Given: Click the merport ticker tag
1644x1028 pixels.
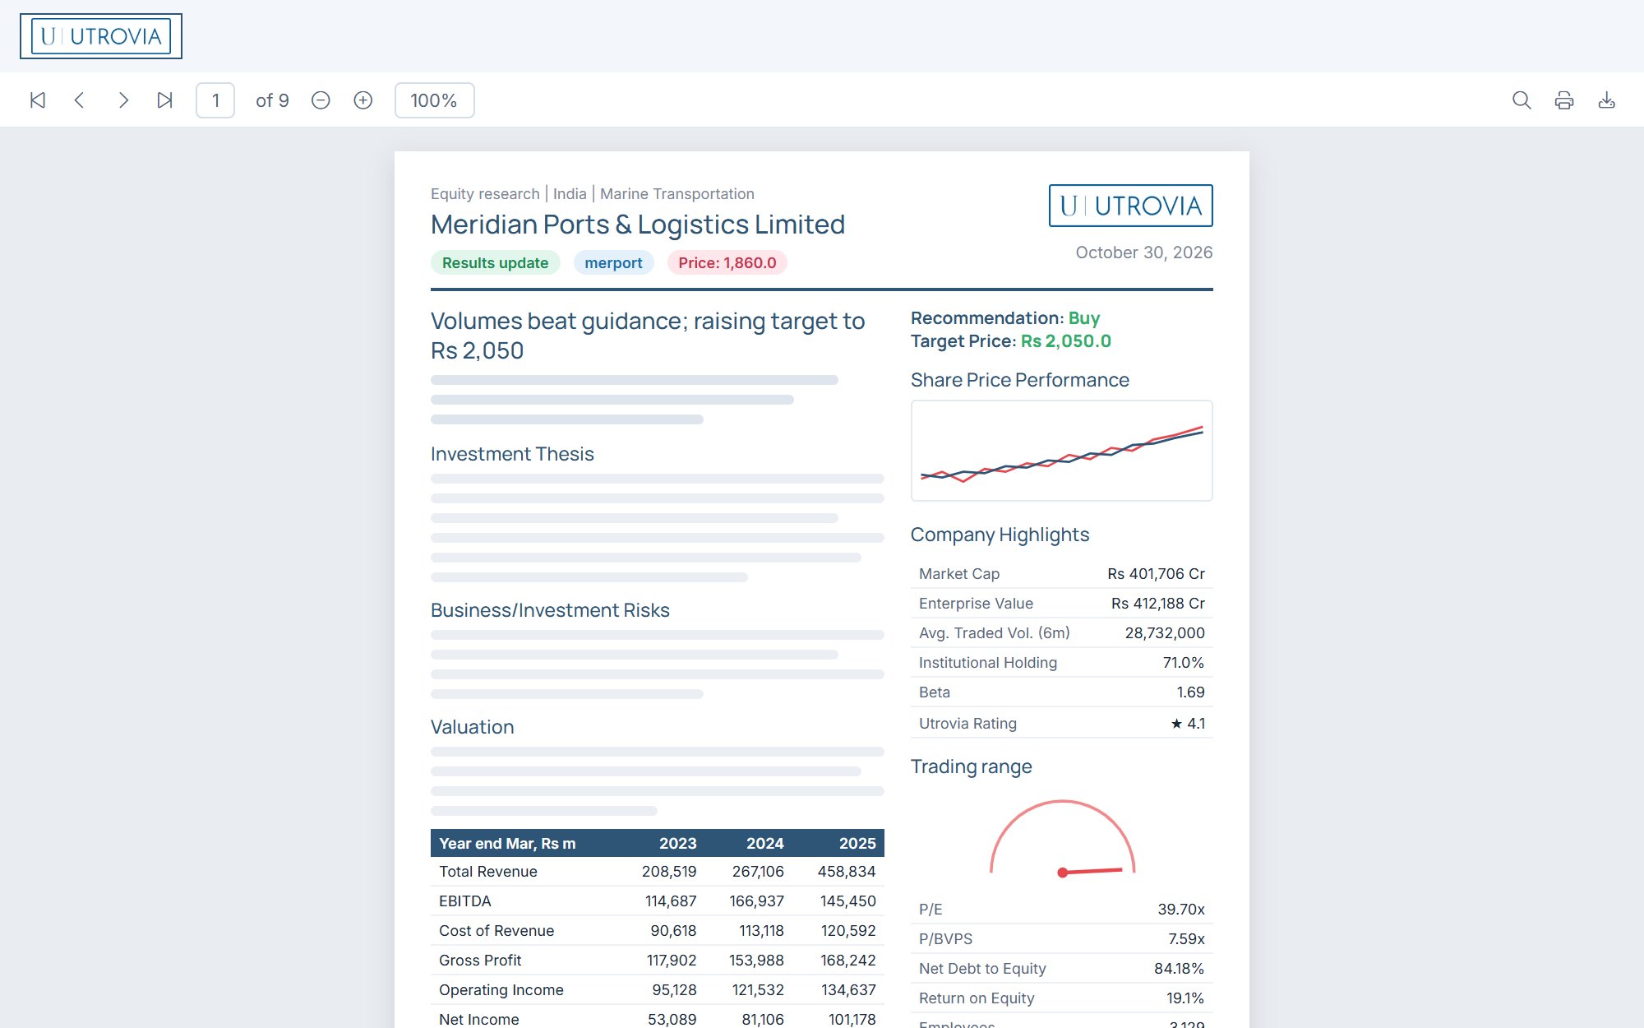Looking at the screenshot, I should click(x=613, y=263).
